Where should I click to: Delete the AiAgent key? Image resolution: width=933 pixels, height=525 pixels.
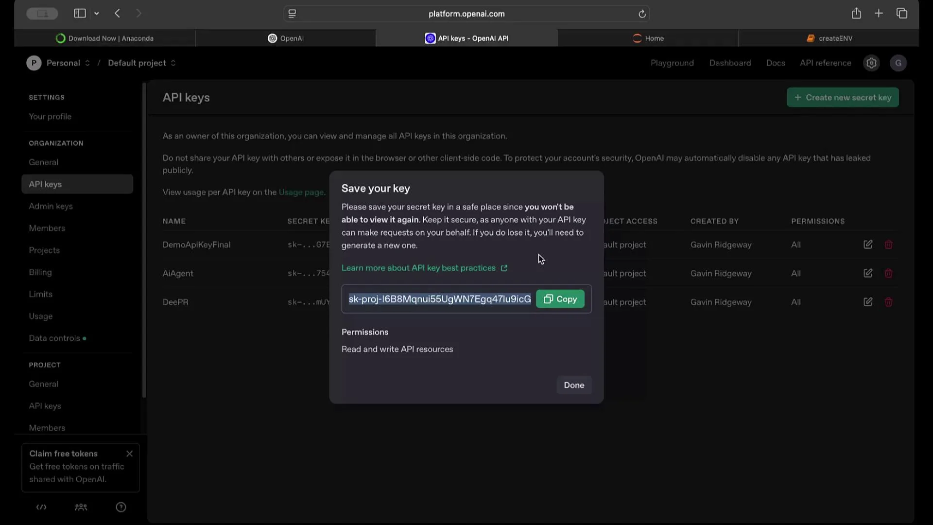point(888,273)
